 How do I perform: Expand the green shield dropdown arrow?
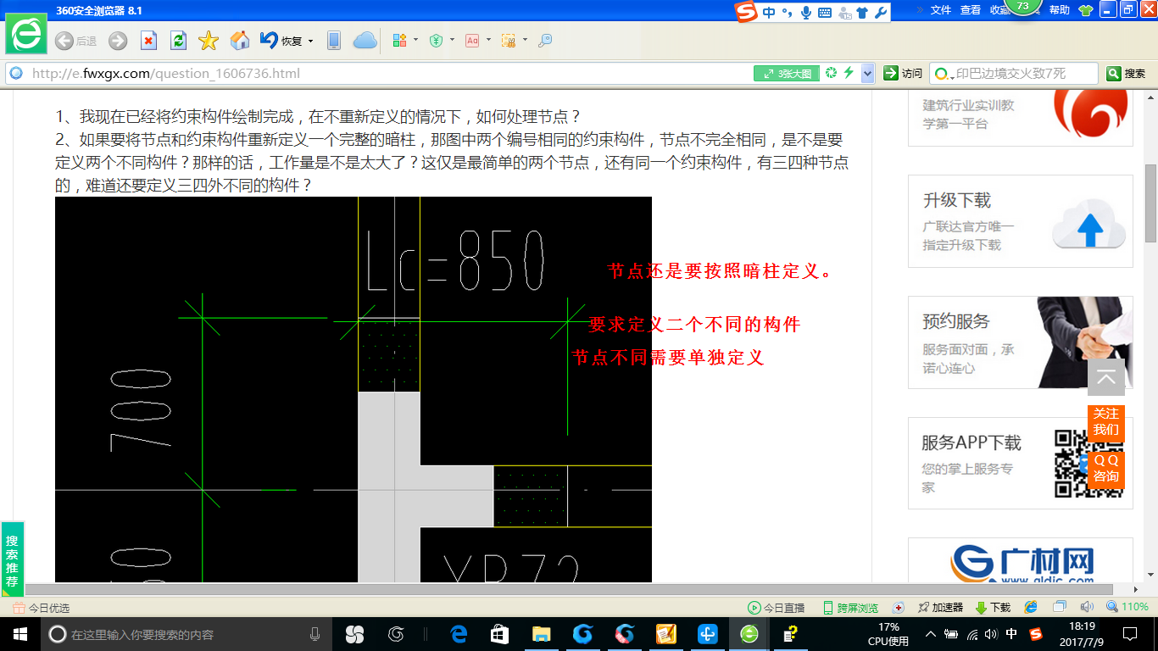coord(452,40)
